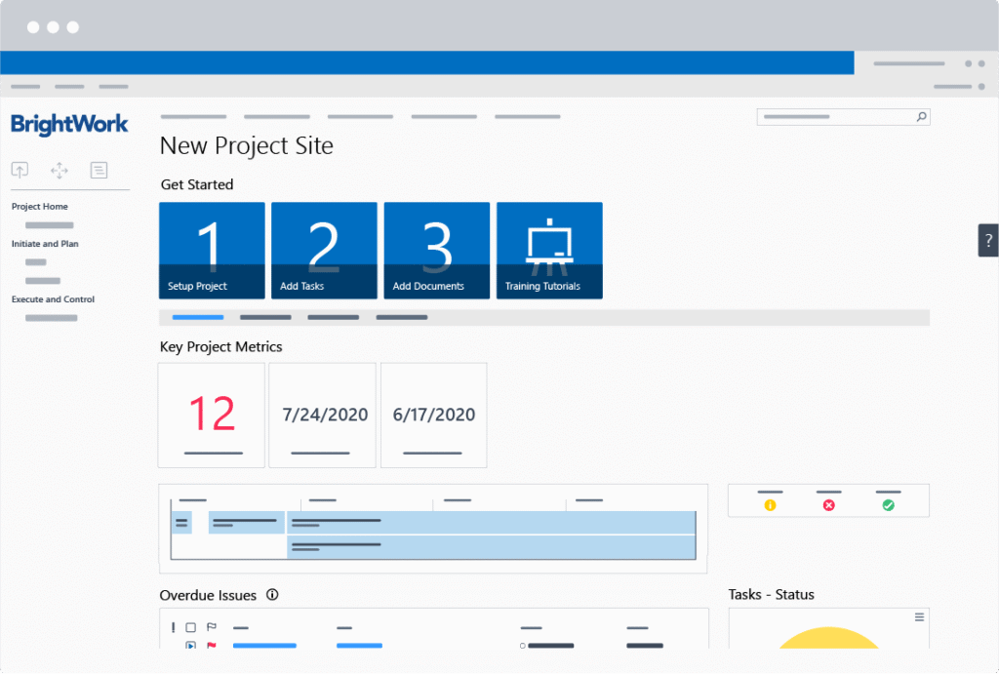Screen dimensions: 999x674
Task: Click the info icon next to Overdue Issues
Action: pos(273,595)
